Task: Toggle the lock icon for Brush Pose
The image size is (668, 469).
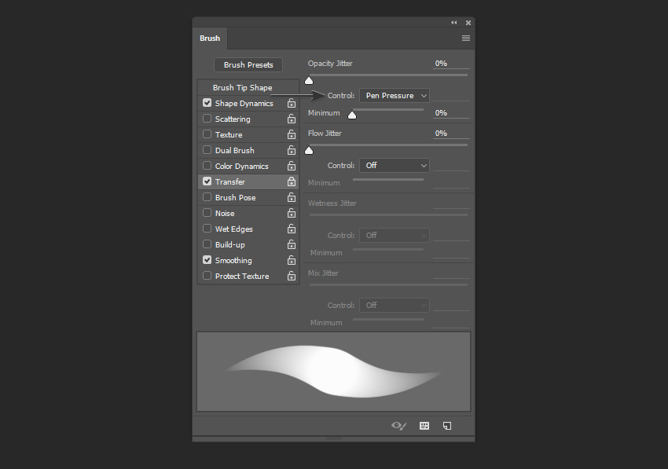Action: tap(292, 198)
